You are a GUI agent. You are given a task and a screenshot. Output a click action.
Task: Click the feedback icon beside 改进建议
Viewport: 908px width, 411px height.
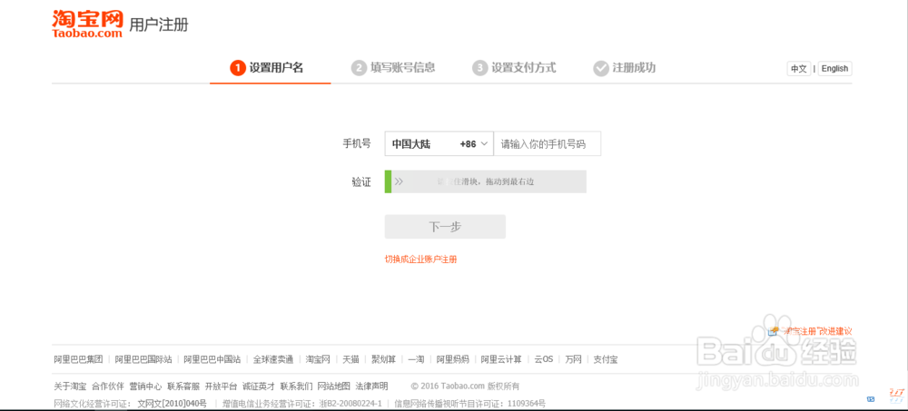point(773,331)
